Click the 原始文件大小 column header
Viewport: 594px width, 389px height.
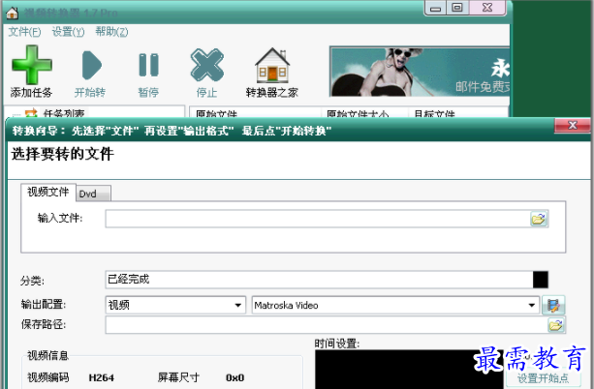(364, 113)
